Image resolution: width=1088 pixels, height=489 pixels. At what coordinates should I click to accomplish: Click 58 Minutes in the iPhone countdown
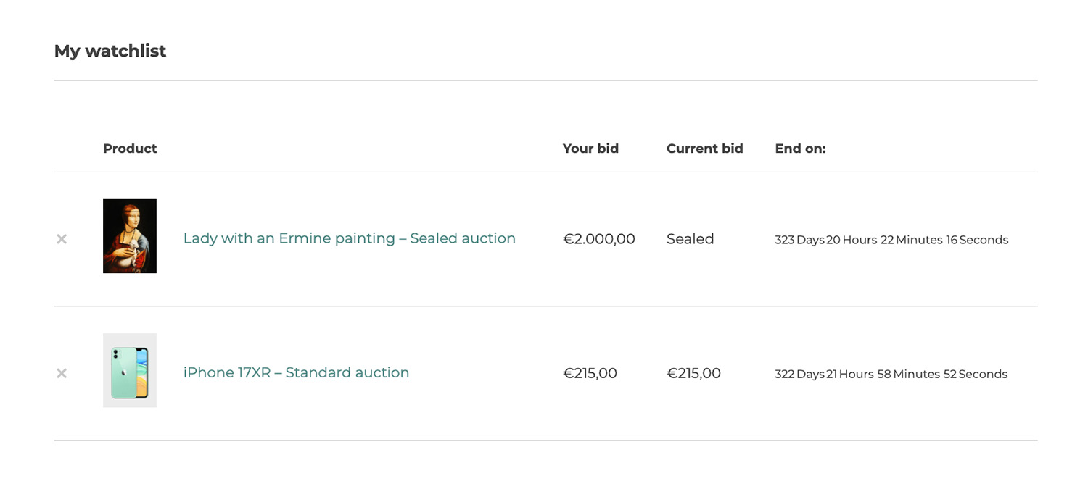pos(908,374)
